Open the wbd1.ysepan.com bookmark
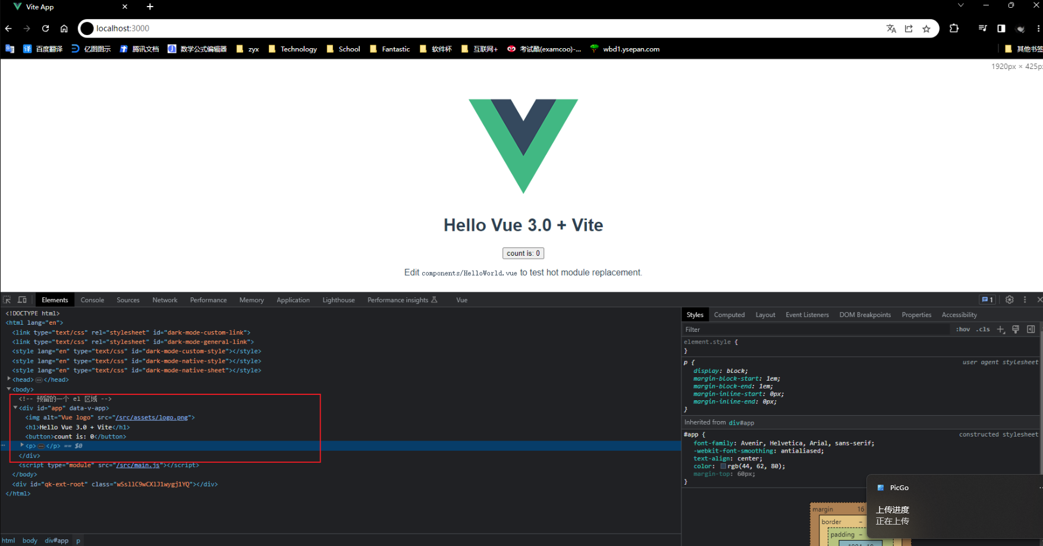Viewport: 1043px width, 546px height. [624, 49]
